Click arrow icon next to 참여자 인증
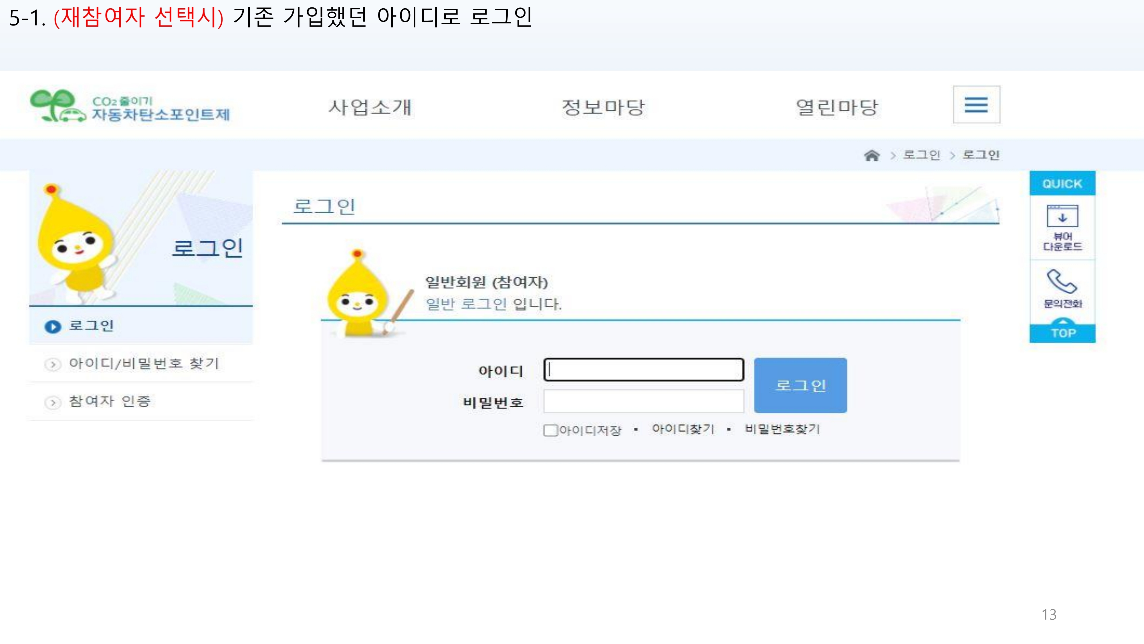This screenshot has height=644, width=1144. 53,402
